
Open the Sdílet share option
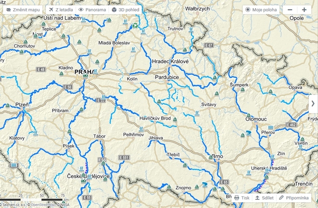[264, 198]
